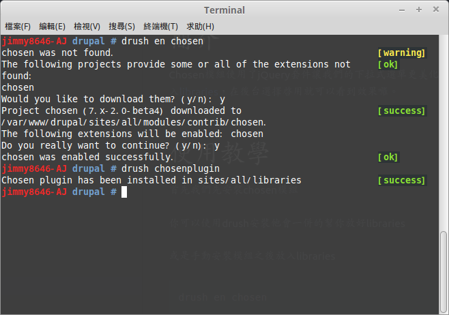Click the yellow [warning] status label
This screenshot has width=449, height=315.
pyautogui.click(x=401, y=52)
